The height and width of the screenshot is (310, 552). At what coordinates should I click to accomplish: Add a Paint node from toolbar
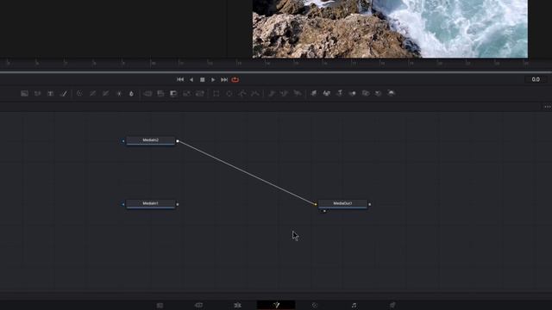63,94
